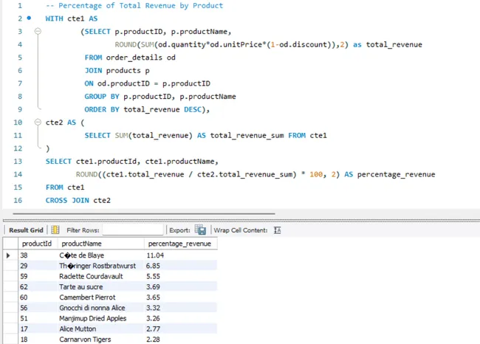
Task: Select the Côte de Blaye cell
Action: coord(101,255)
